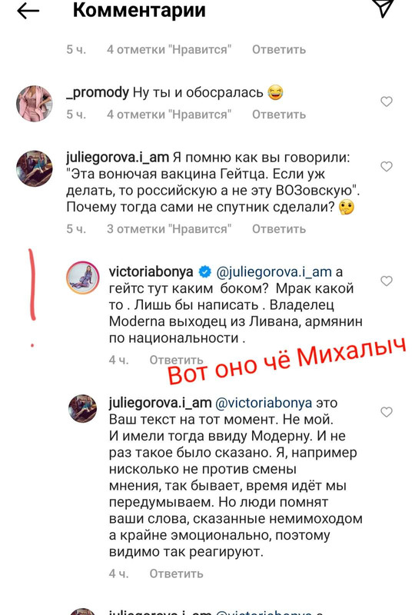Image resolution: width=415 pixels, height=615 pixels.
Task: Open the victoriabonya avatar with story ring
Action: 83,278
